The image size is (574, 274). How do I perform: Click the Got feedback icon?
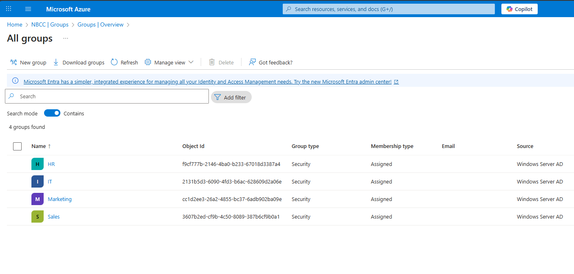[x=253, y=62]
